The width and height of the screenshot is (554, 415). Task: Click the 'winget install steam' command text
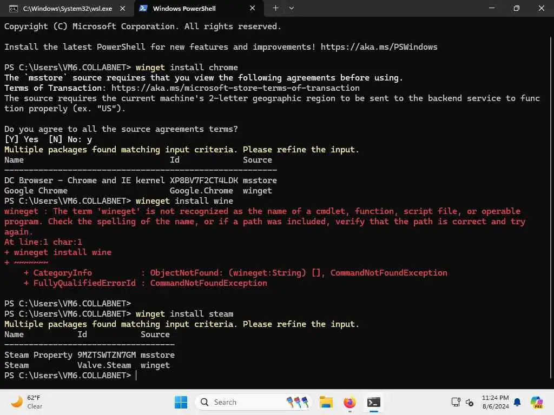click(x=184, y=314)
